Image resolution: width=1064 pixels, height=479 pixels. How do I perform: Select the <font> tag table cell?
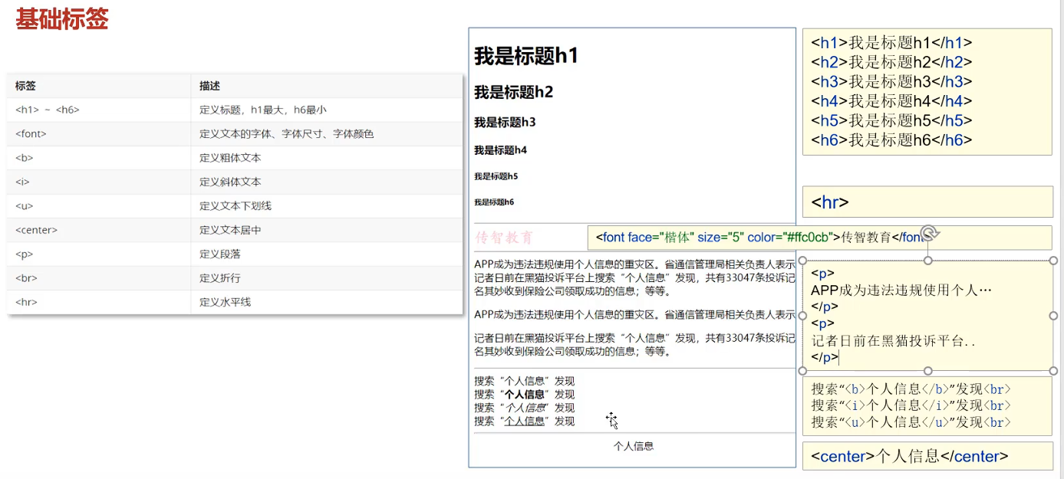(99, 133)
